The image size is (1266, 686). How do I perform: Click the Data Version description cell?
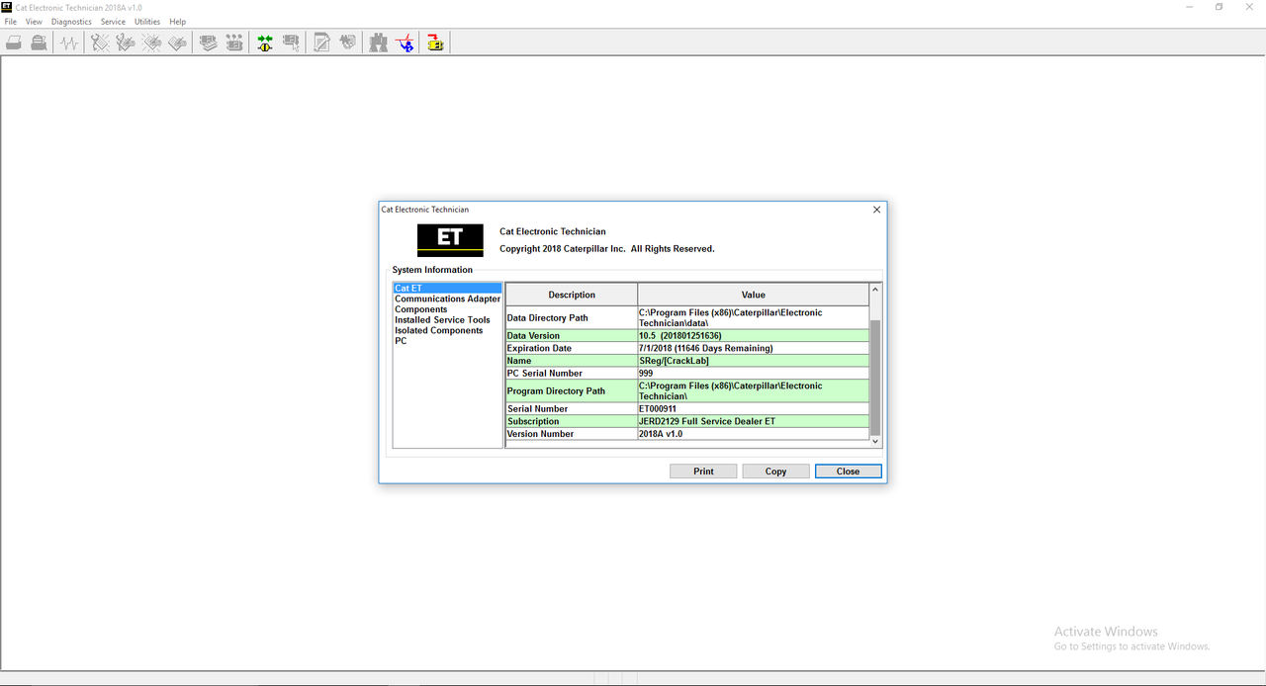point(572,336)
